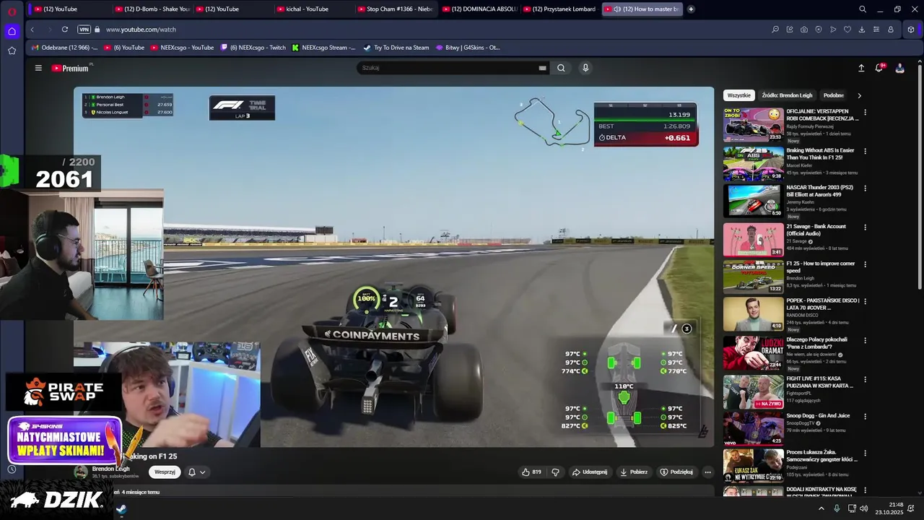924x520 pixels.
Task: Open options for 21 Savage Bank Account video
Action: pyautogui.click(x=865, y=227)
